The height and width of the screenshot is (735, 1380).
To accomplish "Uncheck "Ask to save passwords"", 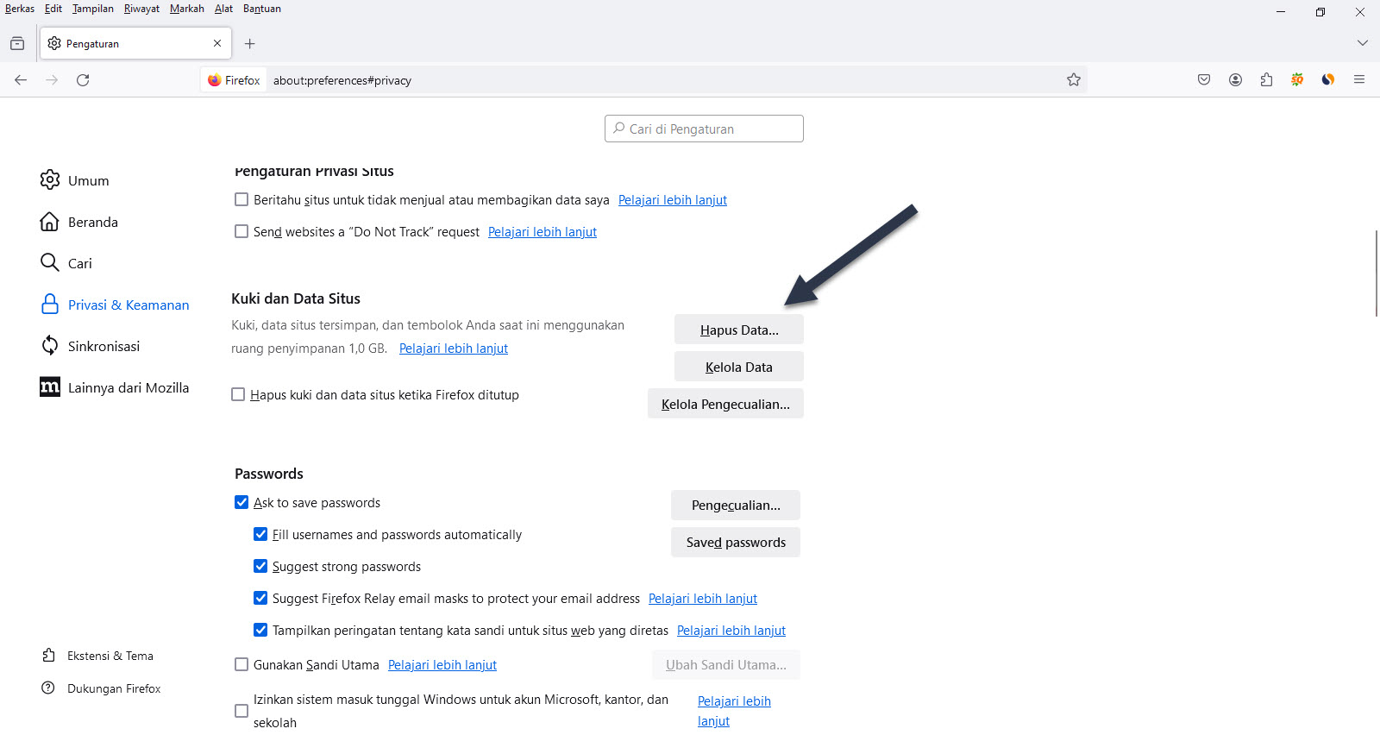I will (241, 503).
